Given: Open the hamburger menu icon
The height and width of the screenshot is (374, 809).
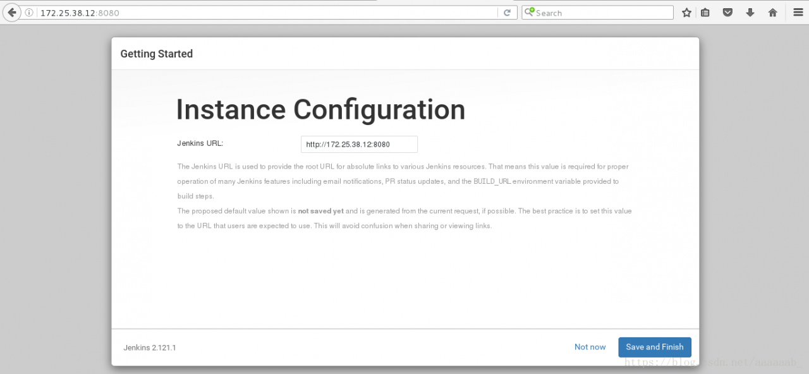Looking at the screenshot, I should pos(798,13).
